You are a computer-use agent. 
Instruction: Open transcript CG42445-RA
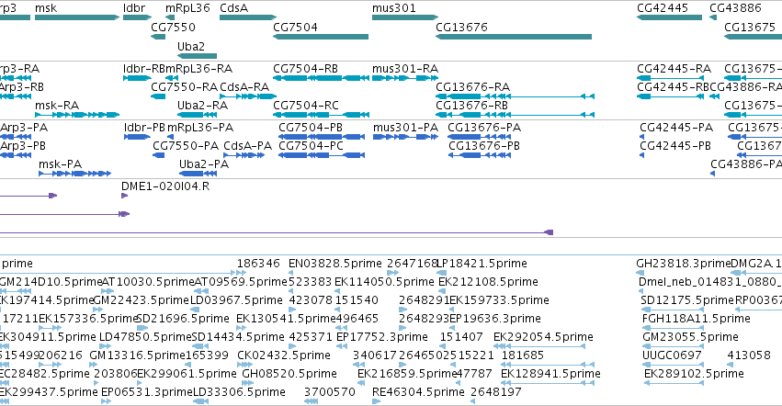coord(669,78)
